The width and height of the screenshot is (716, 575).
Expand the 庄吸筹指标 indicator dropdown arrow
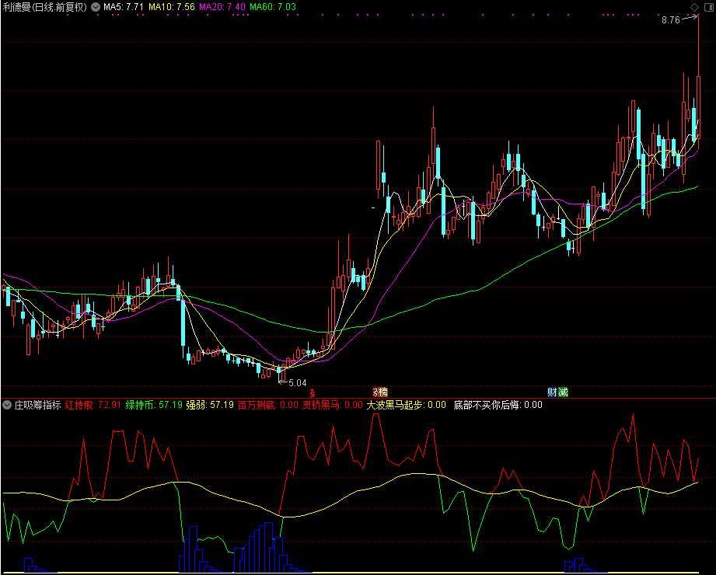[7, 405]
